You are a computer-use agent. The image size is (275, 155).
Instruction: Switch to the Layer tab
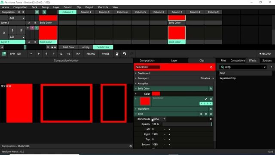tap(174, 60)
